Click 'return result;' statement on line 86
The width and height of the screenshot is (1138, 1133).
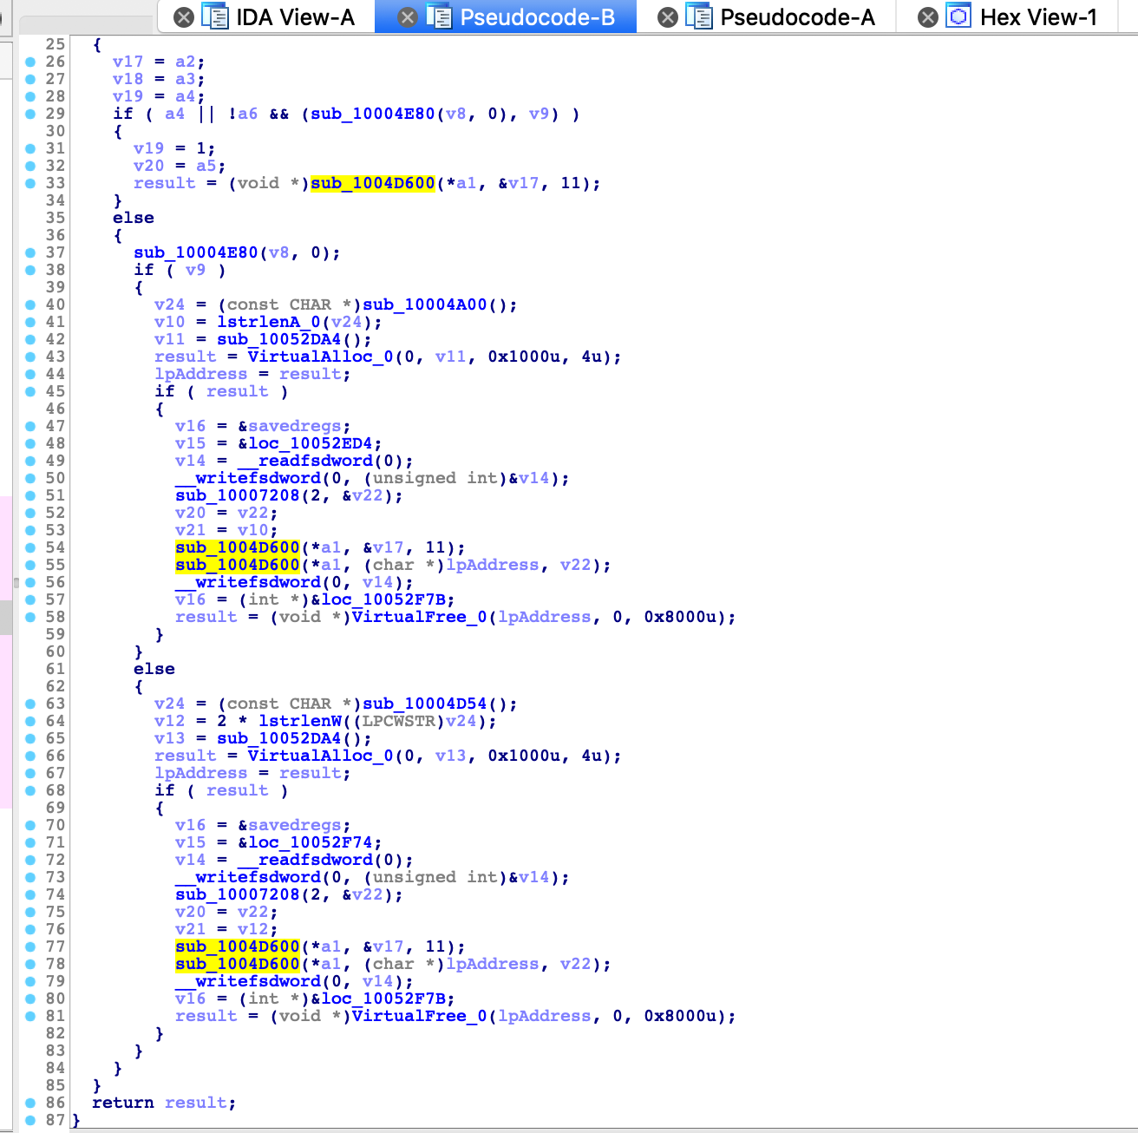point(164,1103)
